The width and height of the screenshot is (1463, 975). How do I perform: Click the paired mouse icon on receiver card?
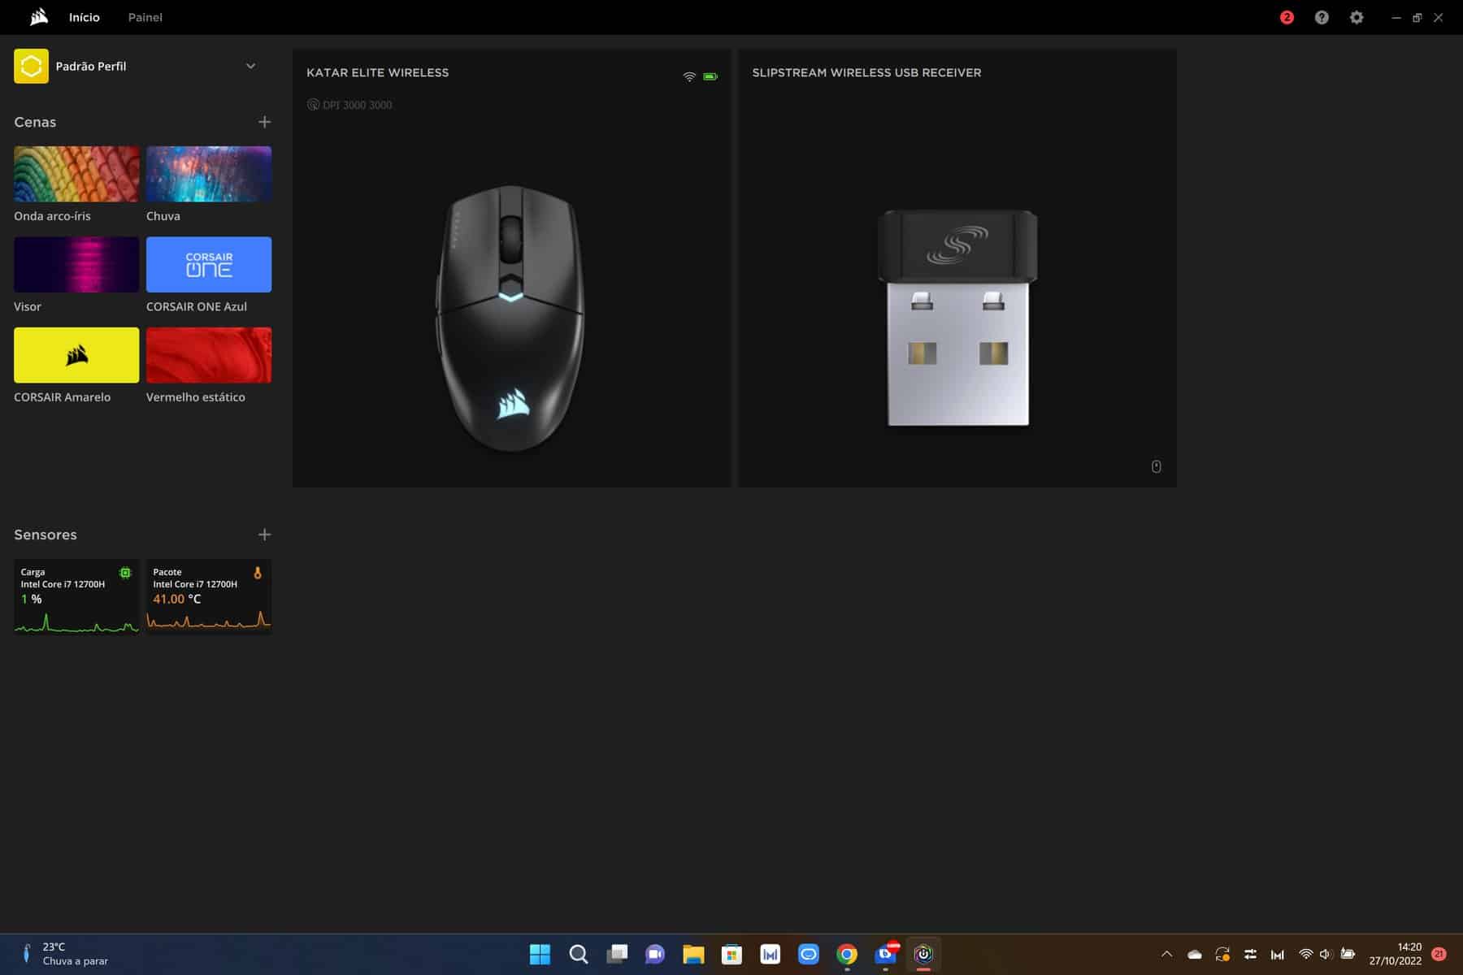(x=1156, y=466)
